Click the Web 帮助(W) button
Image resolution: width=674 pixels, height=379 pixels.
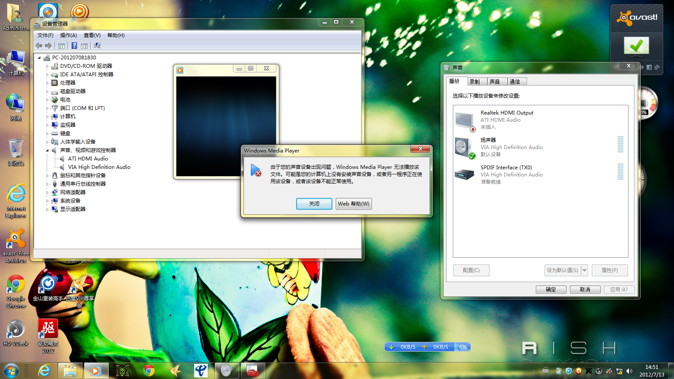354,204
